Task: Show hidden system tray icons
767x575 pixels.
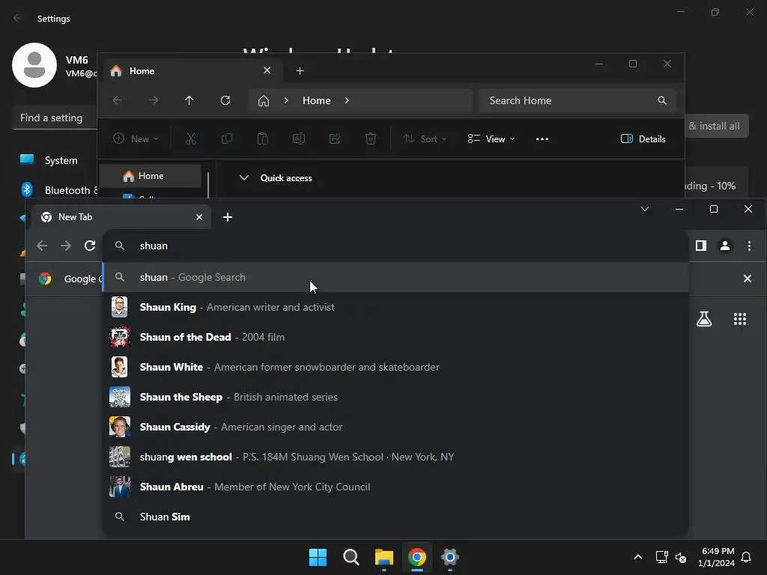Action: pyautogui.click(x=638, y=557)
